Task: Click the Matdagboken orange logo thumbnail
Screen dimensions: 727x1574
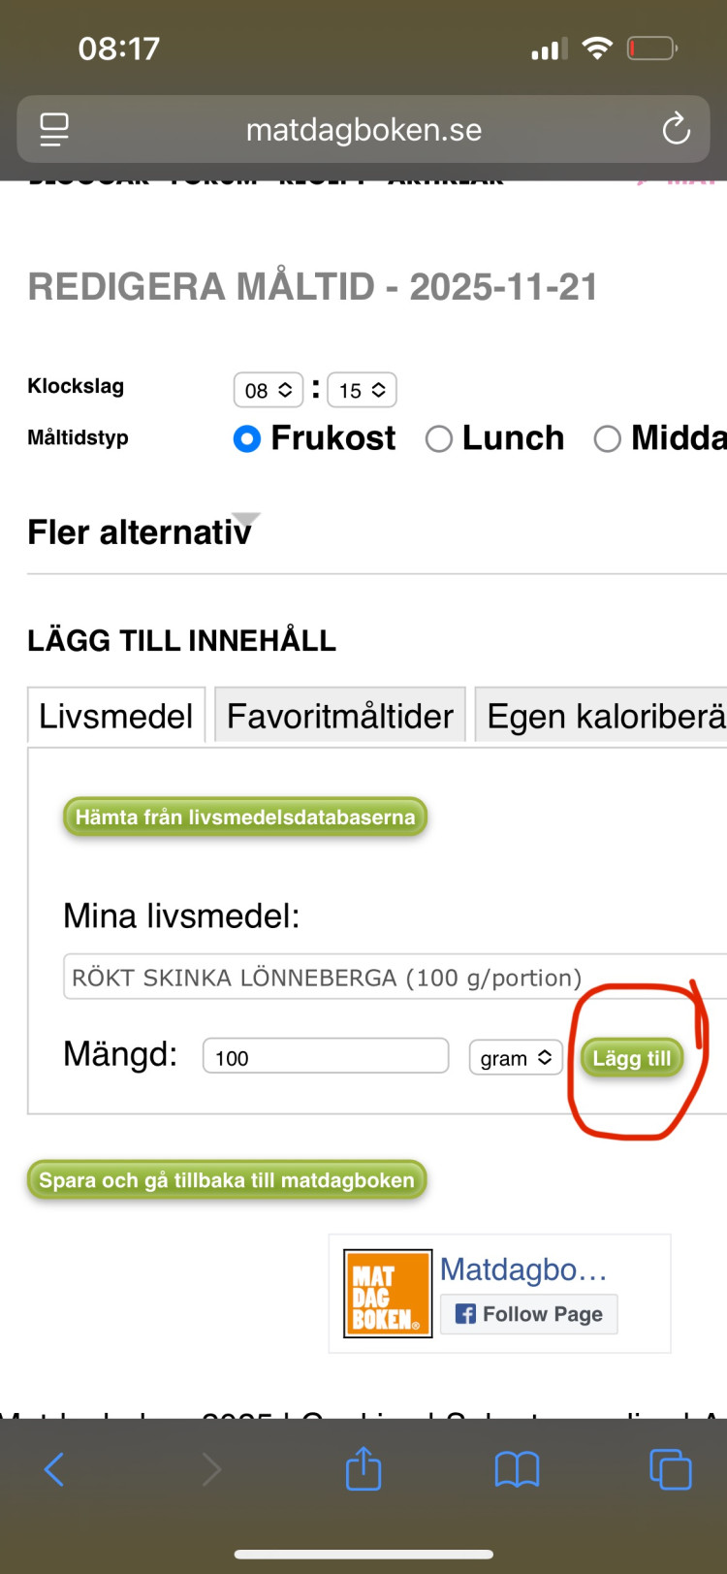Action: [388, 1294]
